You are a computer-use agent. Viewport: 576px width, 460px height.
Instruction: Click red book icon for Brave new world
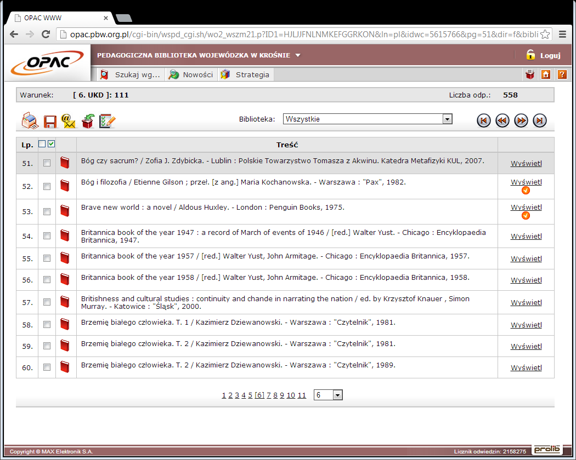65,211
